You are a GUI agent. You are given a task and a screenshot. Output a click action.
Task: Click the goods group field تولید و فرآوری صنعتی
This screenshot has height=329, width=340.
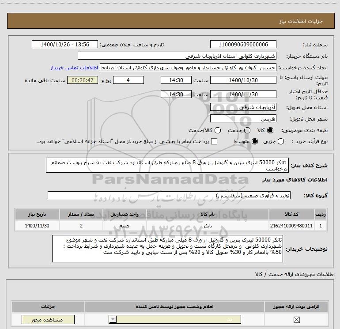coord(169,195)
